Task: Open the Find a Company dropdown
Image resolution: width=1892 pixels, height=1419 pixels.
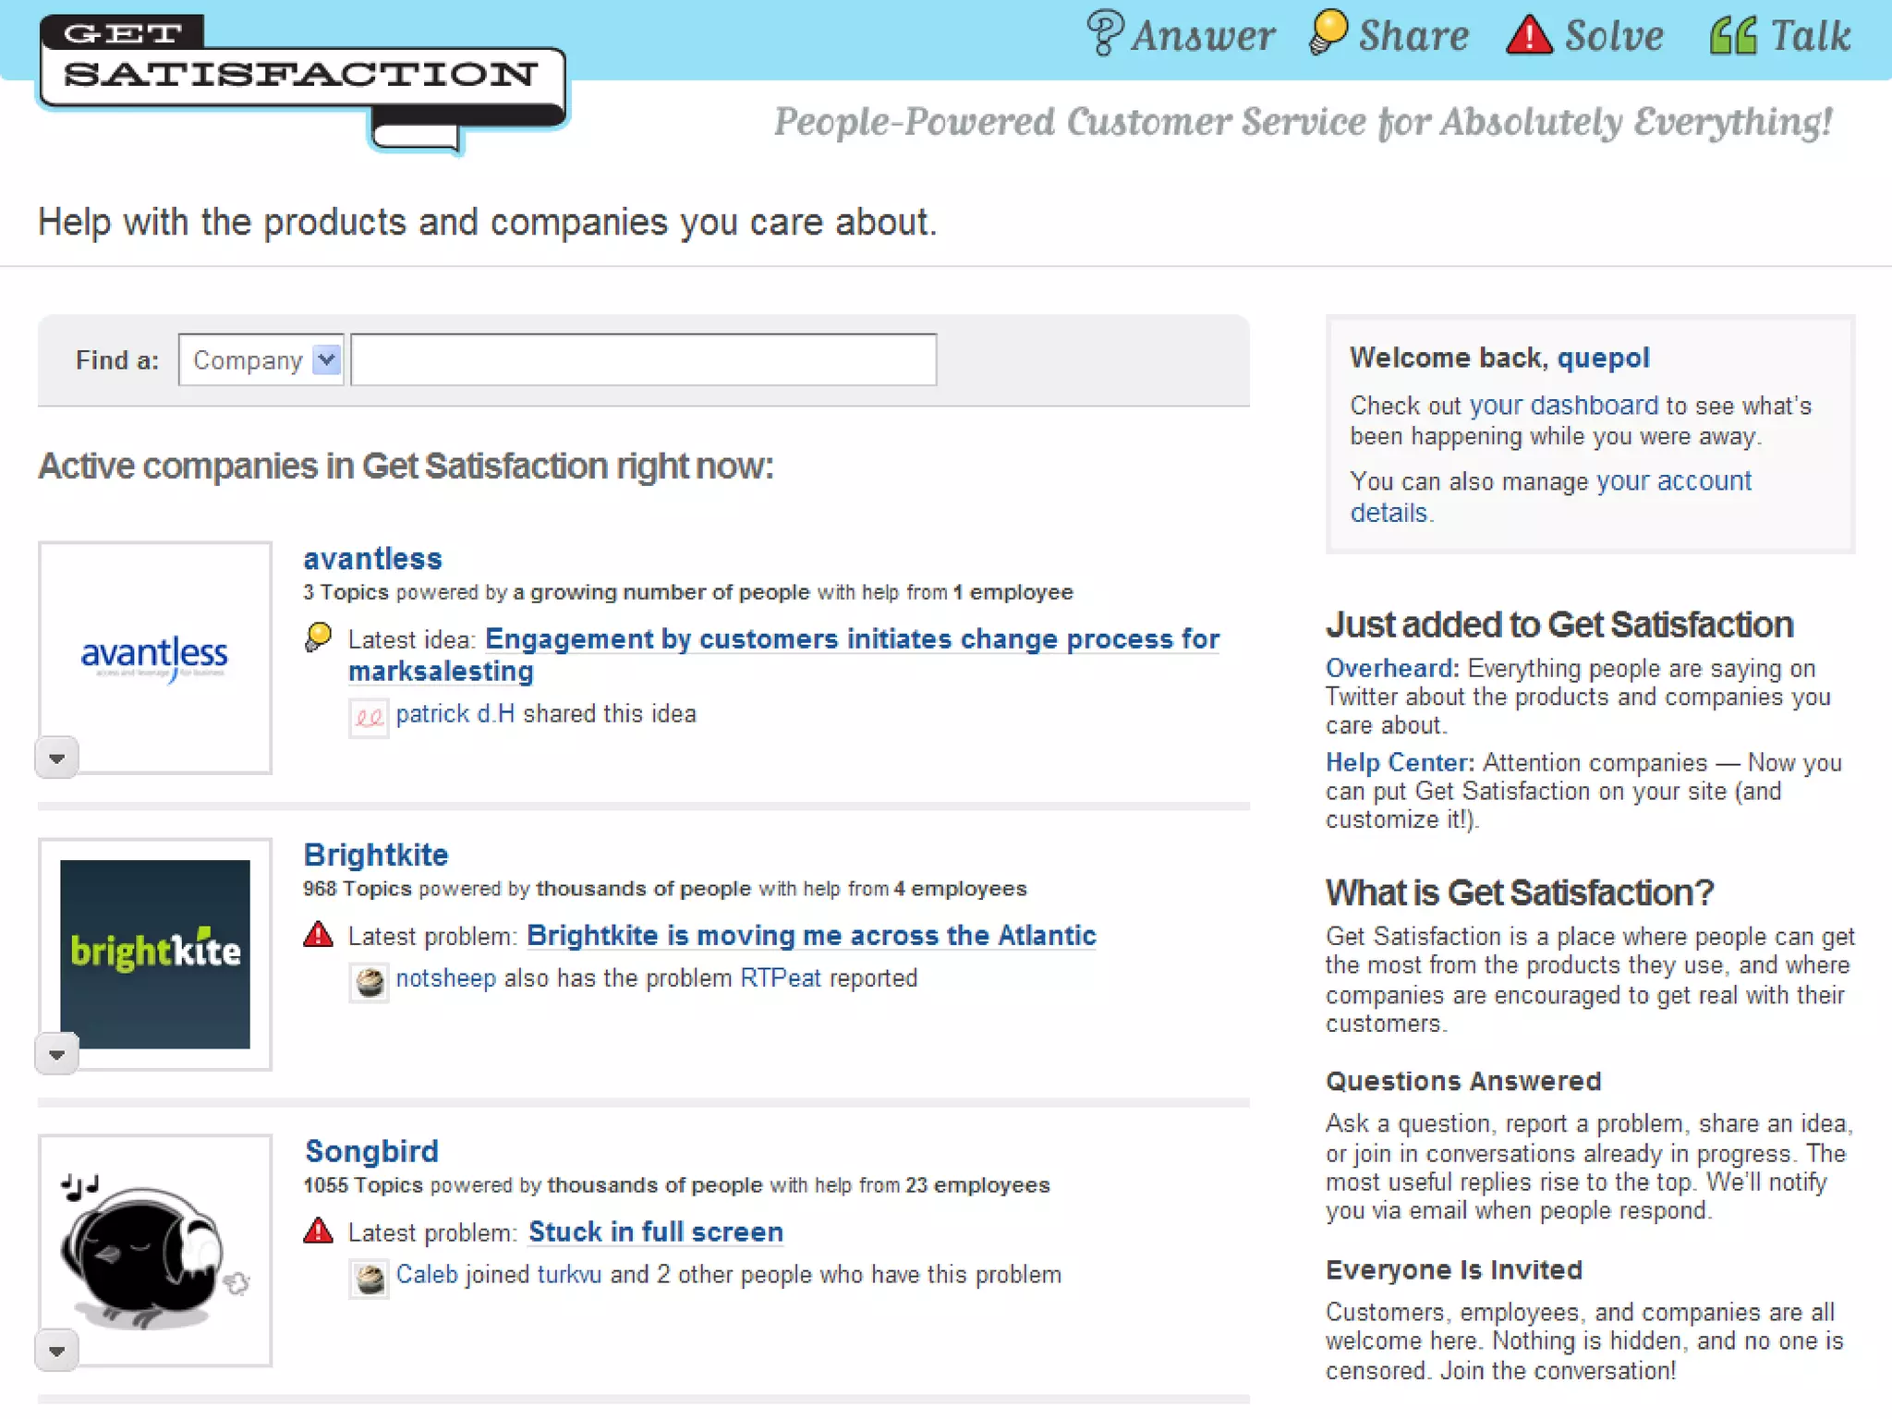Action: [x=261, y=360]
